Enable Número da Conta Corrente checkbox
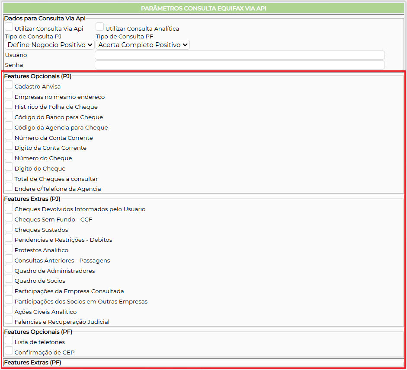This screenshot has width=407, height=370. 9,136
